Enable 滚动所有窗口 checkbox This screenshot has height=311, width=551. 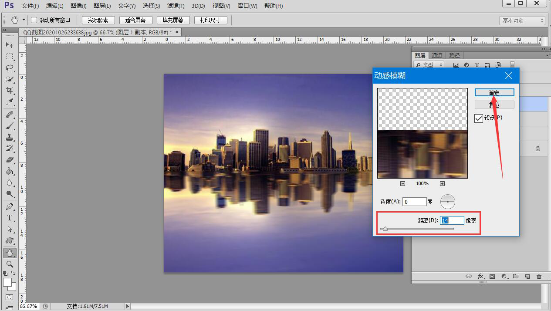[x=34, y=20]
